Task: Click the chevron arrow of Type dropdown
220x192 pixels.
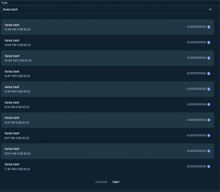Action: (x=210, y=9)
